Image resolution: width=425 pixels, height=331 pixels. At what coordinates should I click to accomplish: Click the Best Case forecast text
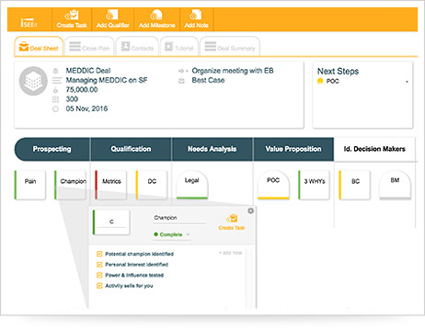coord(208,80)
